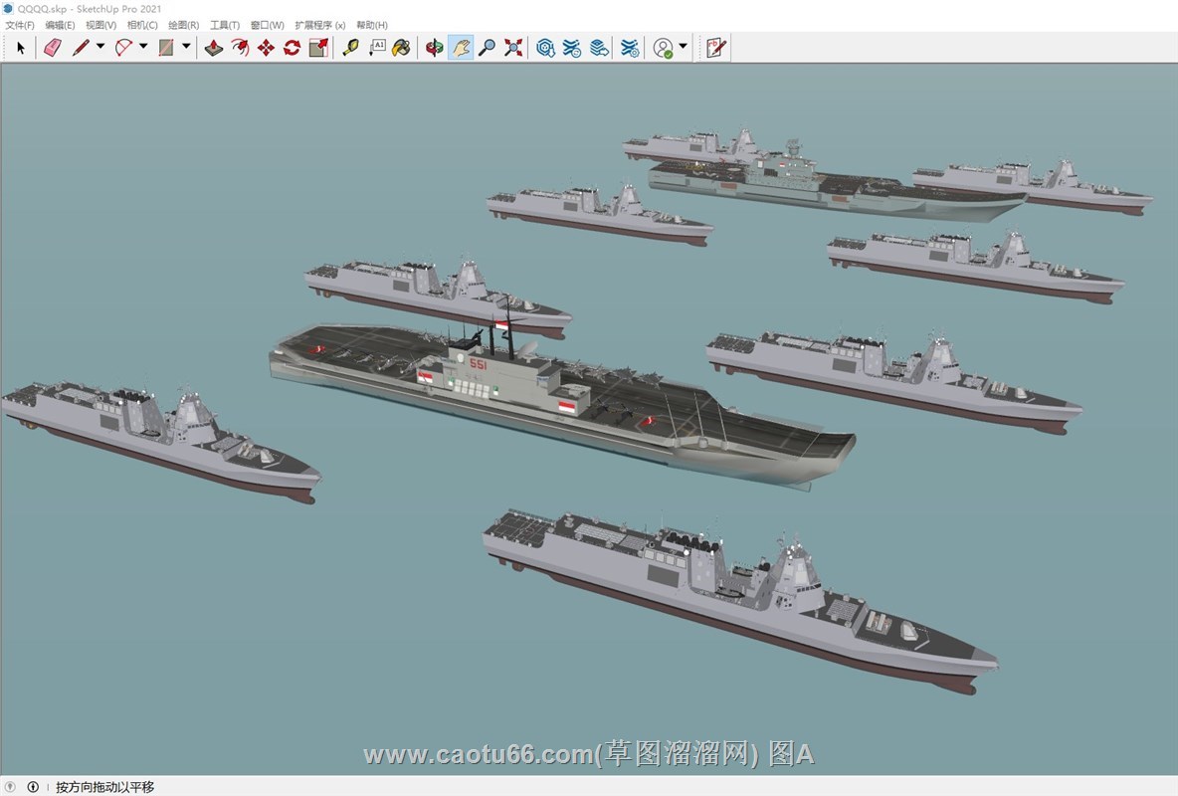Image resolution: width=1178 pixels, height=796 pixels.
Task: Select the Paint Bucket tool
Action: [401, 48]
